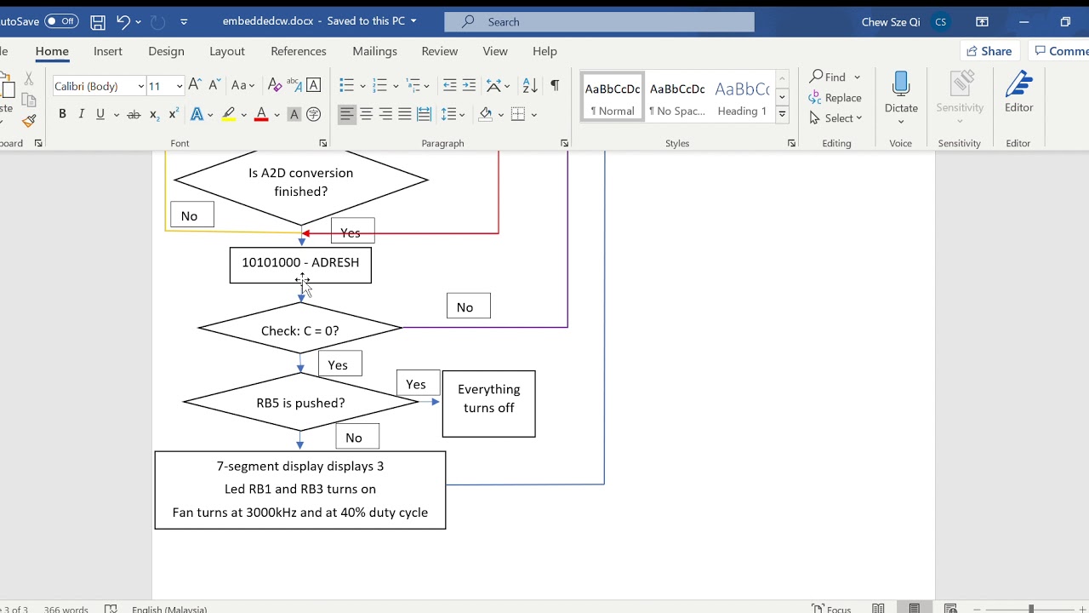1089x613 pixels.
Task: Toggle left text alignment
Action: pos(347,114)
